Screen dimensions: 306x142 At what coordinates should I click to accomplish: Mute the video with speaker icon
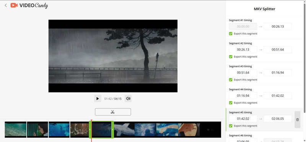pyautogui.click(x=128, y=99)
